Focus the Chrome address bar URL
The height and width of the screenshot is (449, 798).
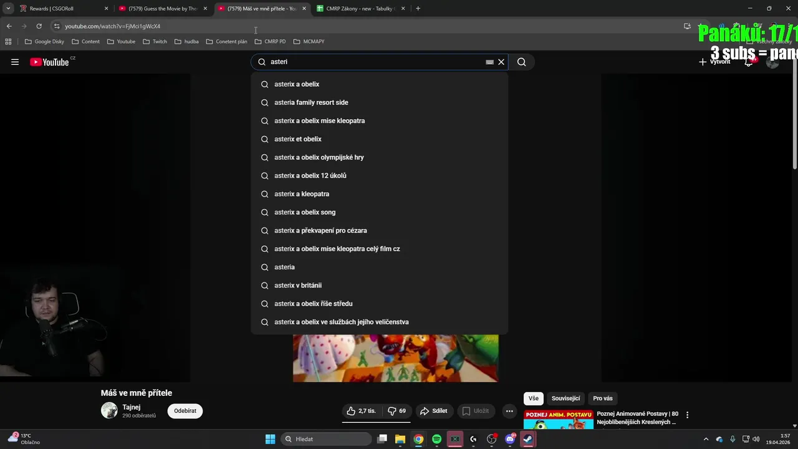(x=113, y=26)
